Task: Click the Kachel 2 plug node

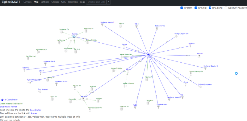Action: pos(83,99)
